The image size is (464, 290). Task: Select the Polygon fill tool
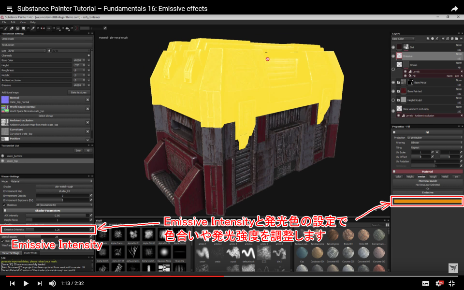23,29
